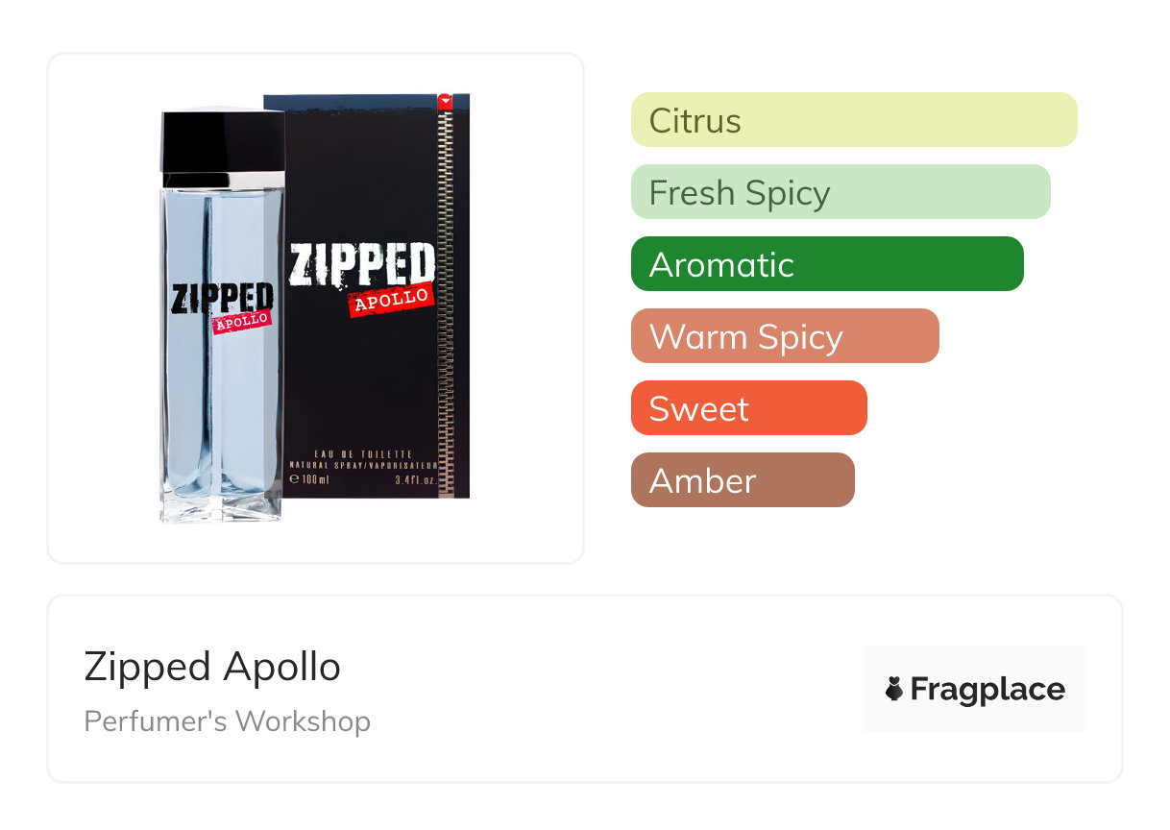1170x830 pixels.
Task: Pick the Sweet accord bar
Action: pyautogui.click(x=748, y=408)
